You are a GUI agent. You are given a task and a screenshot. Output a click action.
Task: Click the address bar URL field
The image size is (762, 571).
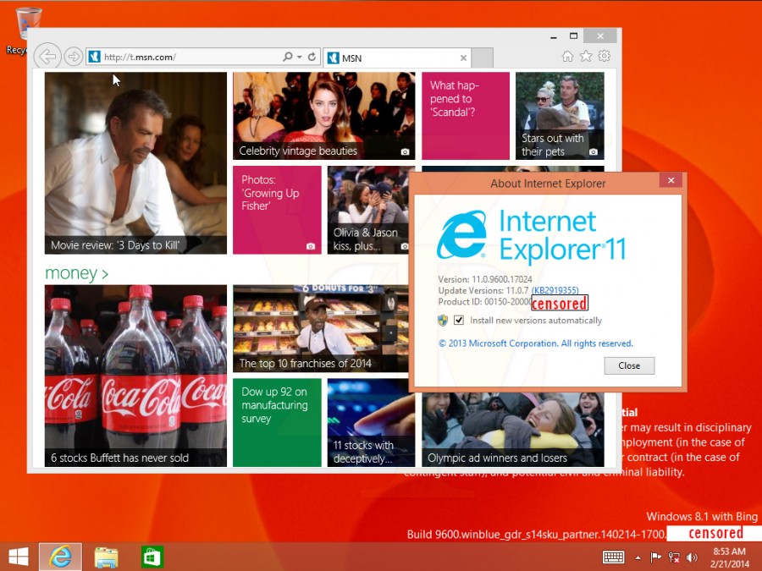pos(190,58)
